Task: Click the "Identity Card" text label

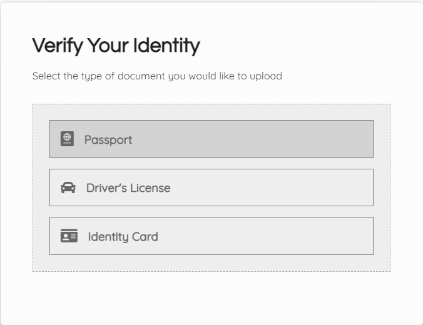Action: 123,237
